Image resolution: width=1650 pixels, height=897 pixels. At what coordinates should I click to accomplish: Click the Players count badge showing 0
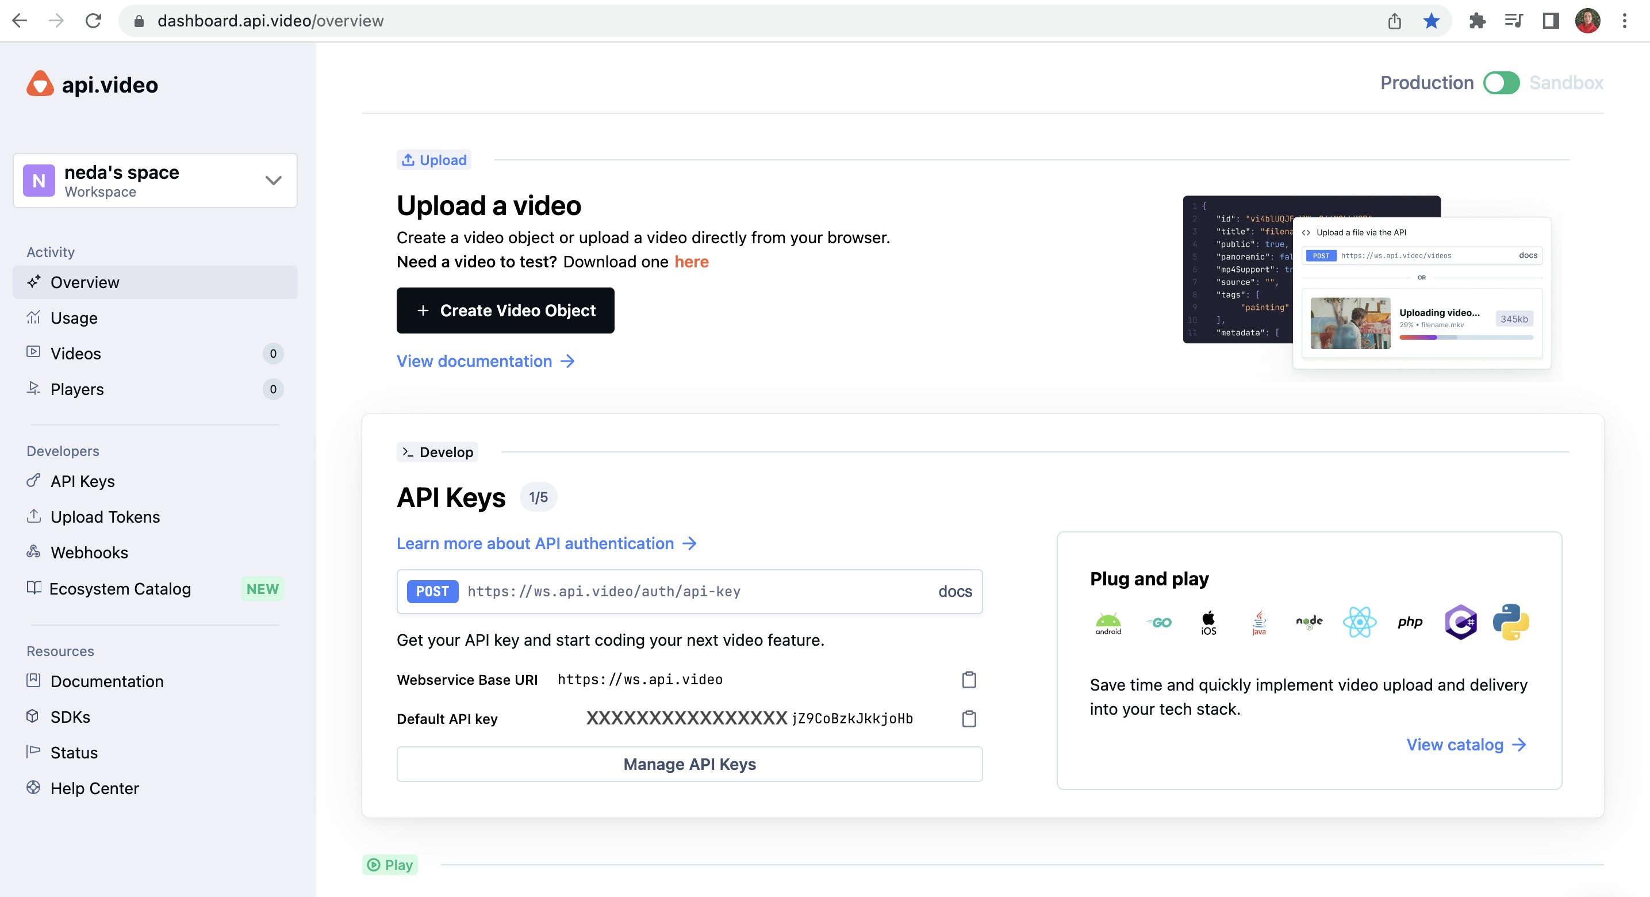click(273, 389)
